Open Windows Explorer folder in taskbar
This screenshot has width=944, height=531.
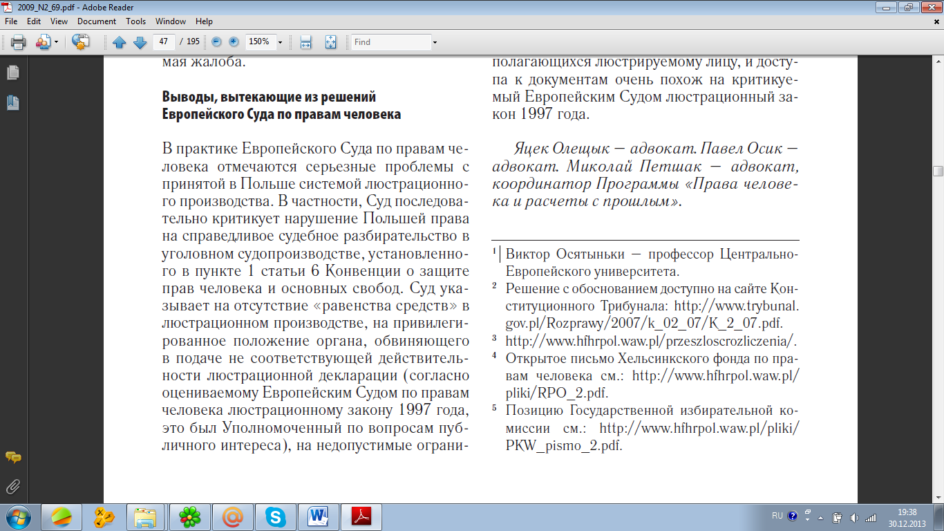[x=145, y=517]
